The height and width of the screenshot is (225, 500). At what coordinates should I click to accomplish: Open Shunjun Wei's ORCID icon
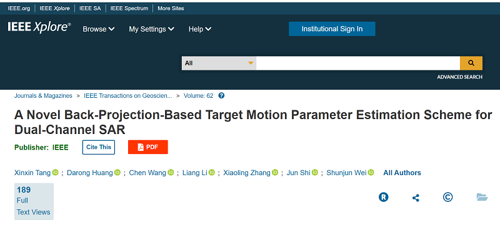pyautogui.click(x=371, y=172)
